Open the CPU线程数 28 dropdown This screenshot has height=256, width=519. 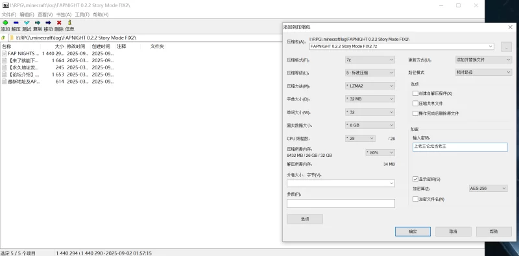(360, 138)
